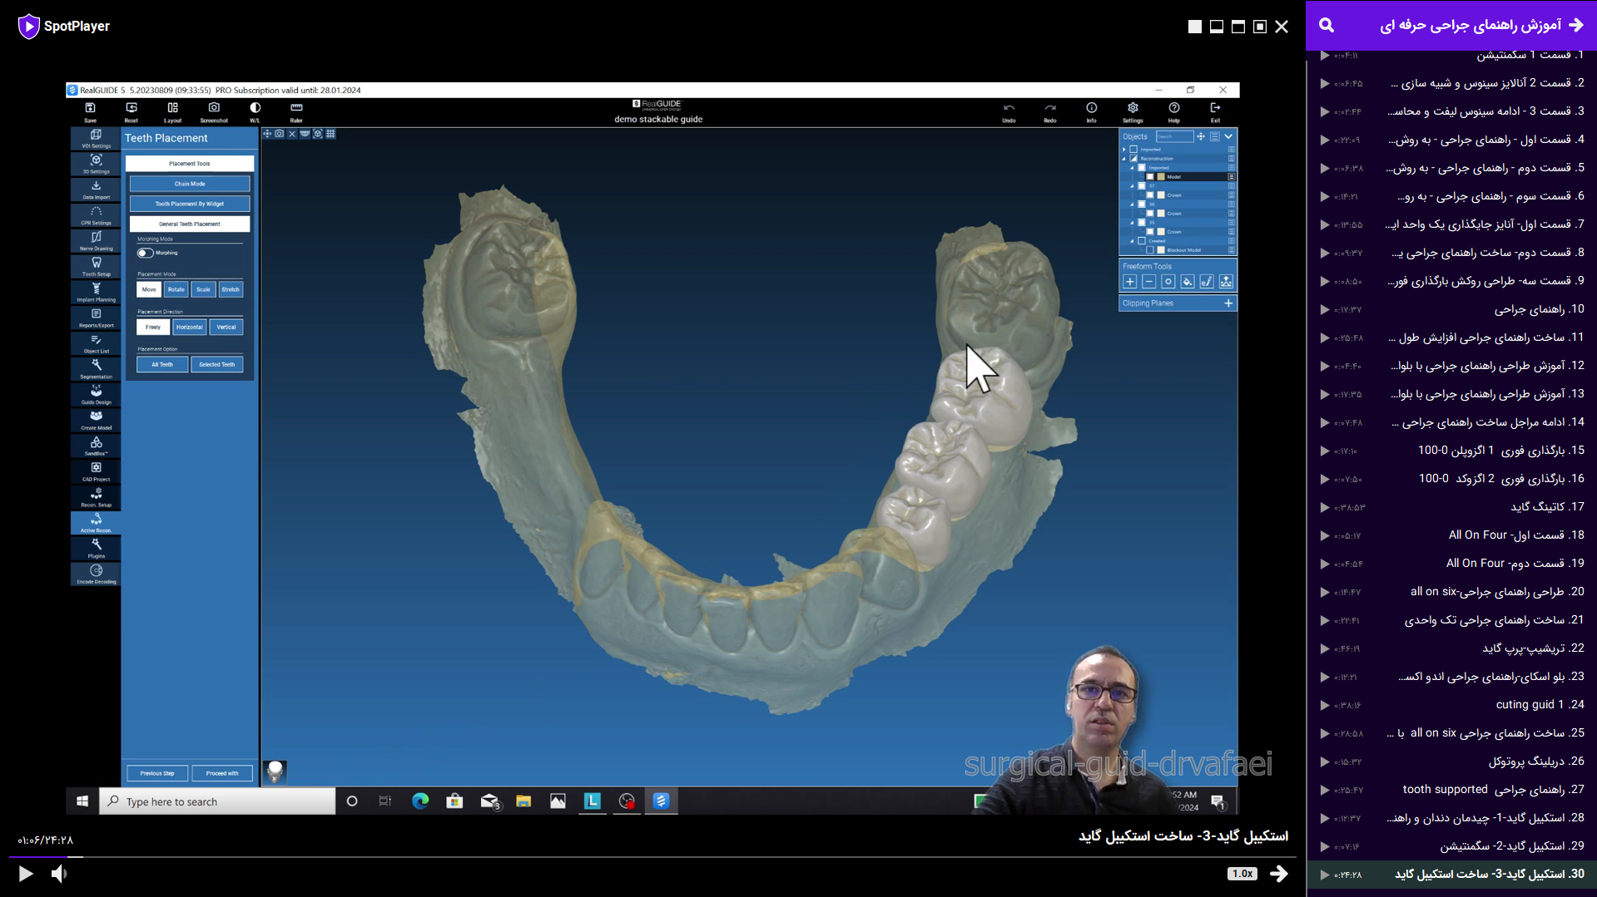Select the Placement Tools tab
This screenshot has height=897, width=1597.
(190, 164)
